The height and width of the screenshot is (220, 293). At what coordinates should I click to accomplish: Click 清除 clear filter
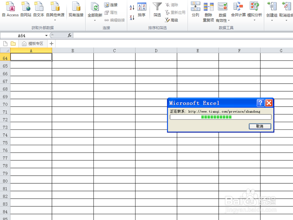(172, 5)
